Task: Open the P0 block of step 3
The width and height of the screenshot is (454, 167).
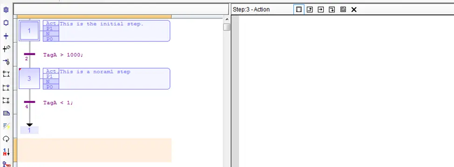Action: pos(51,87)
